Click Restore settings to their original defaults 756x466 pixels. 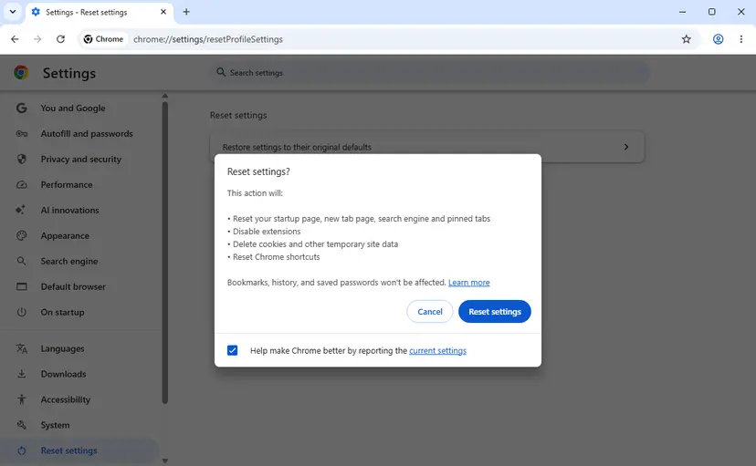297,147
